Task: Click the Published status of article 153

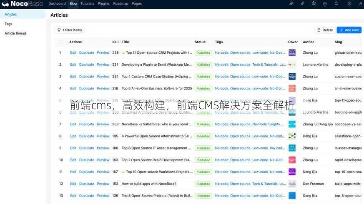Action: click(x=203, y=184)
